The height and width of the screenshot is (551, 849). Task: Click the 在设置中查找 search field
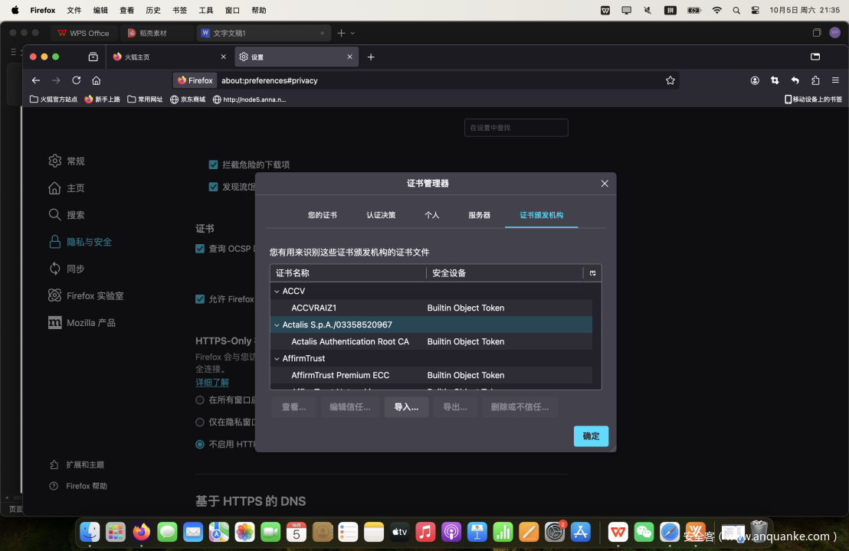(x=516, y=128)
